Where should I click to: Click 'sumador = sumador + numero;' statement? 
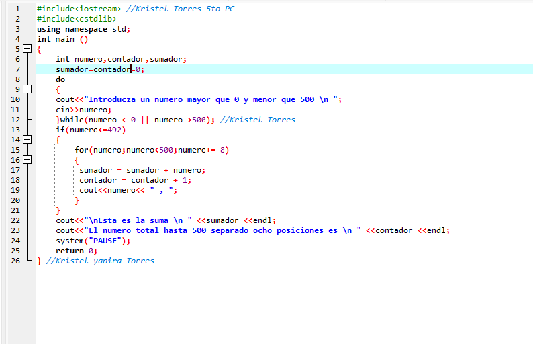(x=142, y=170)
